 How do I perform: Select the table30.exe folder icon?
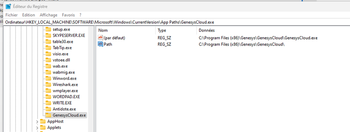(48, 41)
